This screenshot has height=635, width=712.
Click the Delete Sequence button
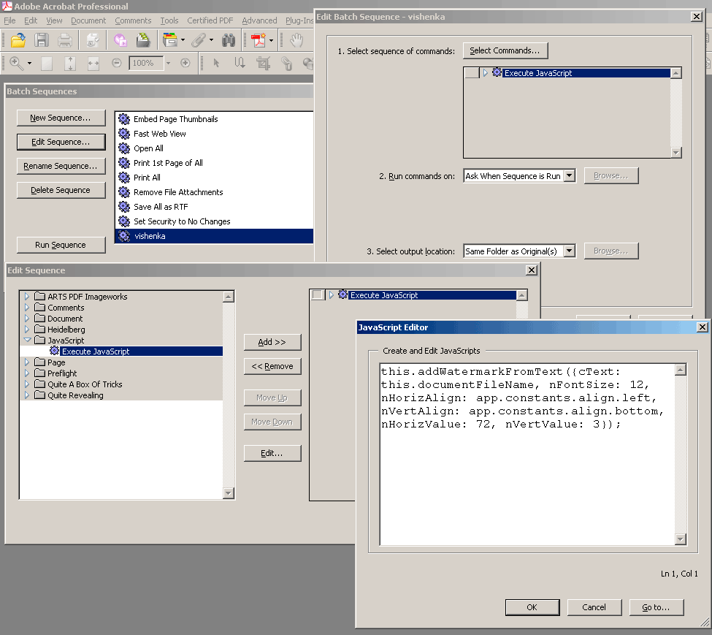(61, 190)
